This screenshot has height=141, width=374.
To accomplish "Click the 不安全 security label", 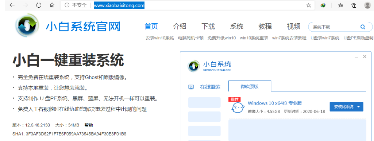I will click(79, 5).
